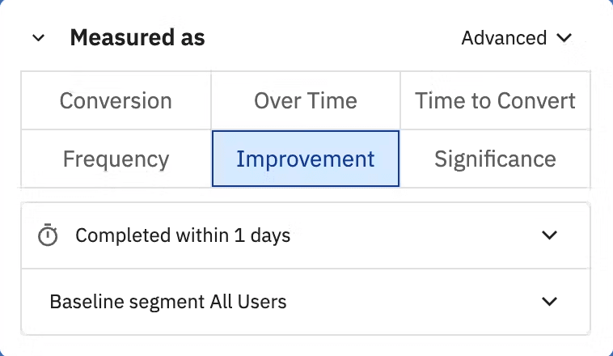This screenshot has width=613, height=356.
Task: Click the 'All Users' baseline value
Action: 248,302
